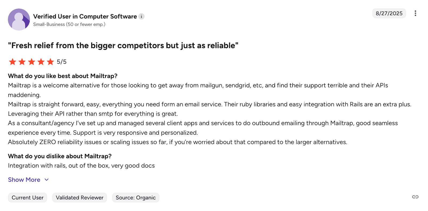This screenshot has width=428, height=211.
Task: Select the Current User tag
Action: coord(28,198)
